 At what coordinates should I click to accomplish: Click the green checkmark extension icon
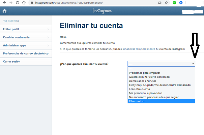click(x=174, y=3)
